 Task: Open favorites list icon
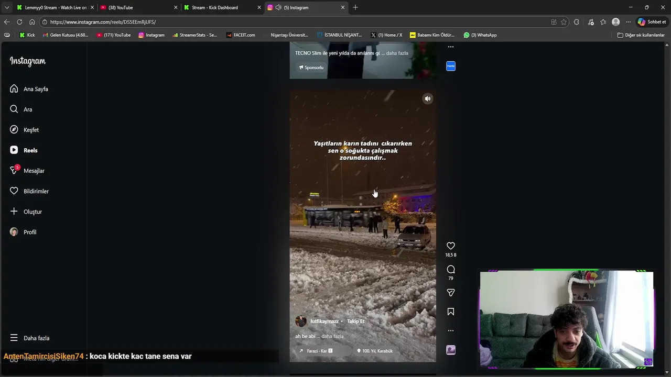tap(603, 22)
